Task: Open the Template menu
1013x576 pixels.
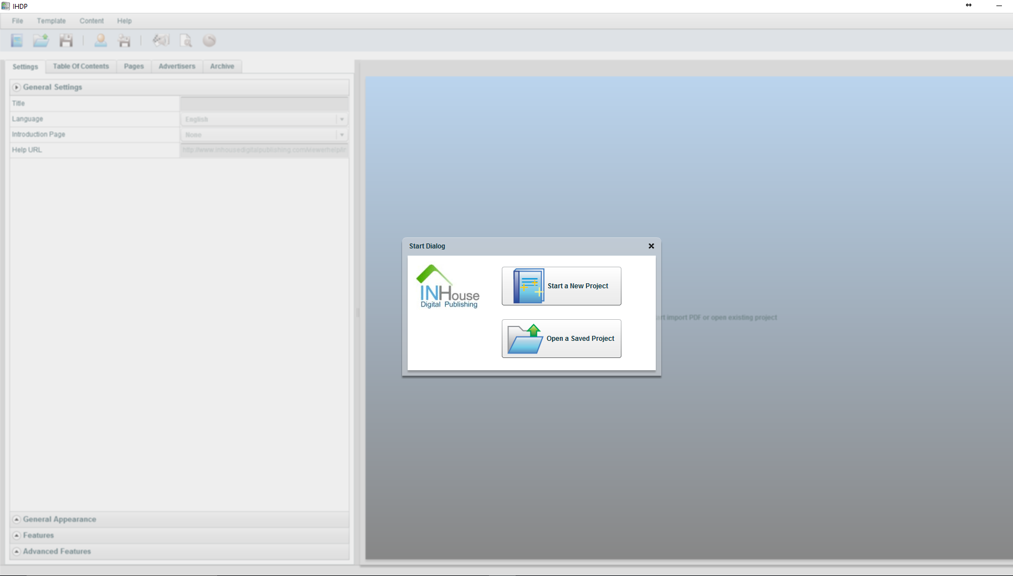Action: [52, 21]
